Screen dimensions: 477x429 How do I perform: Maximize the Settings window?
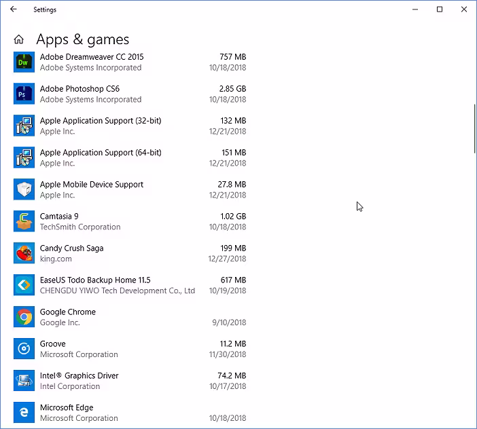click(x=440, y=10)
